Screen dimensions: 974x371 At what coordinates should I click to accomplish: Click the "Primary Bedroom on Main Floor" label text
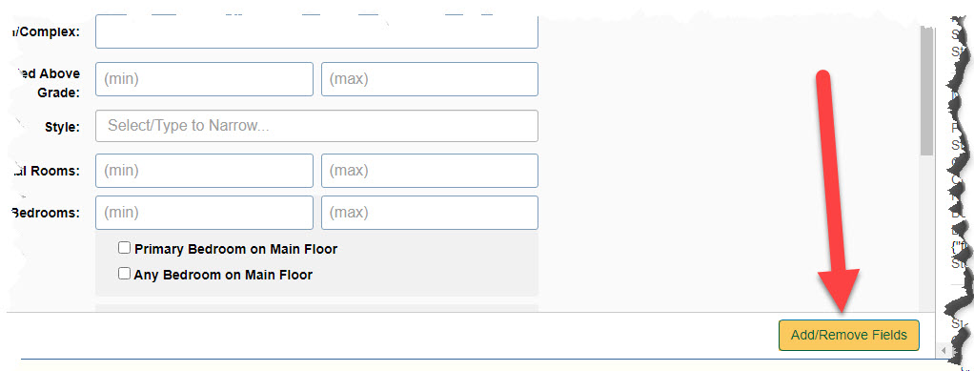coord(236,249)
